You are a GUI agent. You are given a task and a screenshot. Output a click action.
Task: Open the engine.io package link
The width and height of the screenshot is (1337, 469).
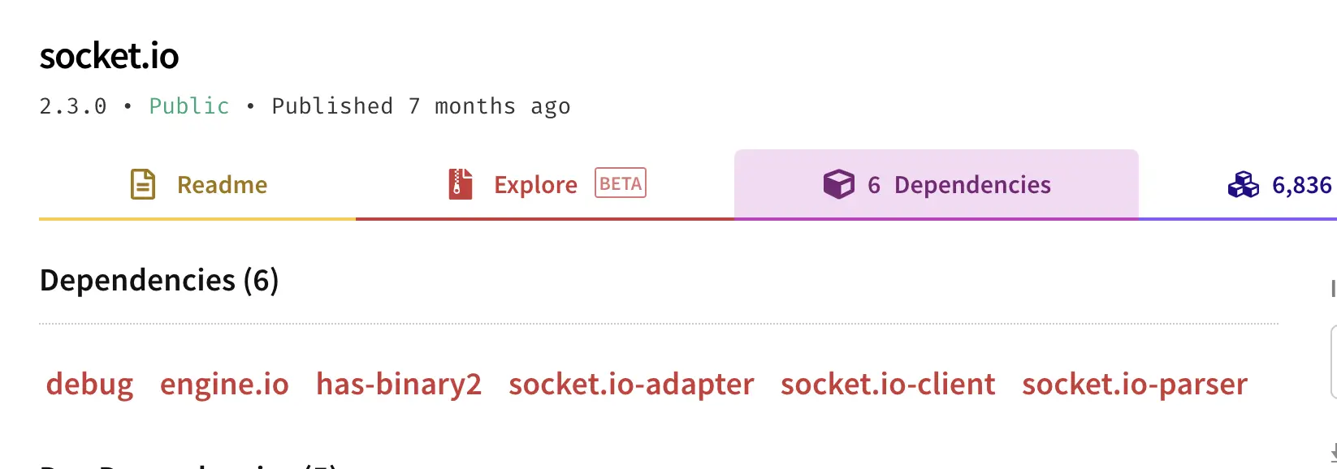coord(224,384)
